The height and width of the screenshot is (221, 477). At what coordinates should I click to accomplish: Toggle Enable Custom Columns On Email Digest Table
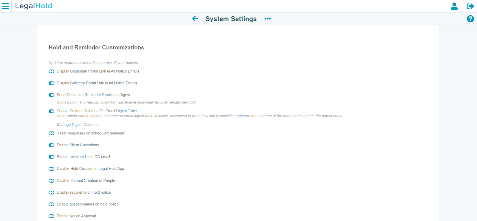pyautogui.click(x=52, y=111)
